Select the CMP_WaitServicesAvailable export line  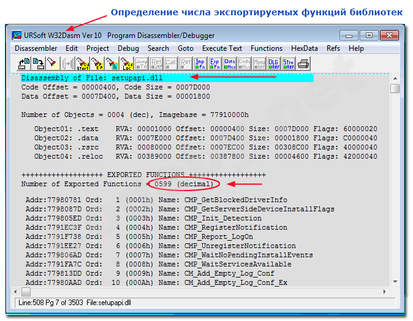pos(159,264)
